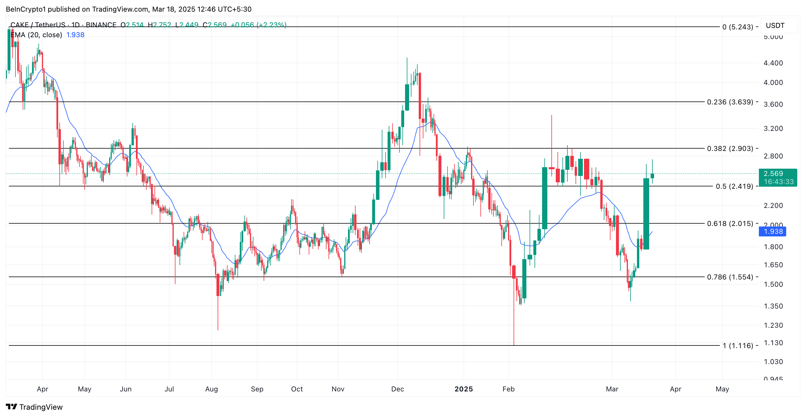Viewport: 806px width, 417px height.
Task: Click the 0 (5.243) Fibonacci level label
Action: click(738, 27)
